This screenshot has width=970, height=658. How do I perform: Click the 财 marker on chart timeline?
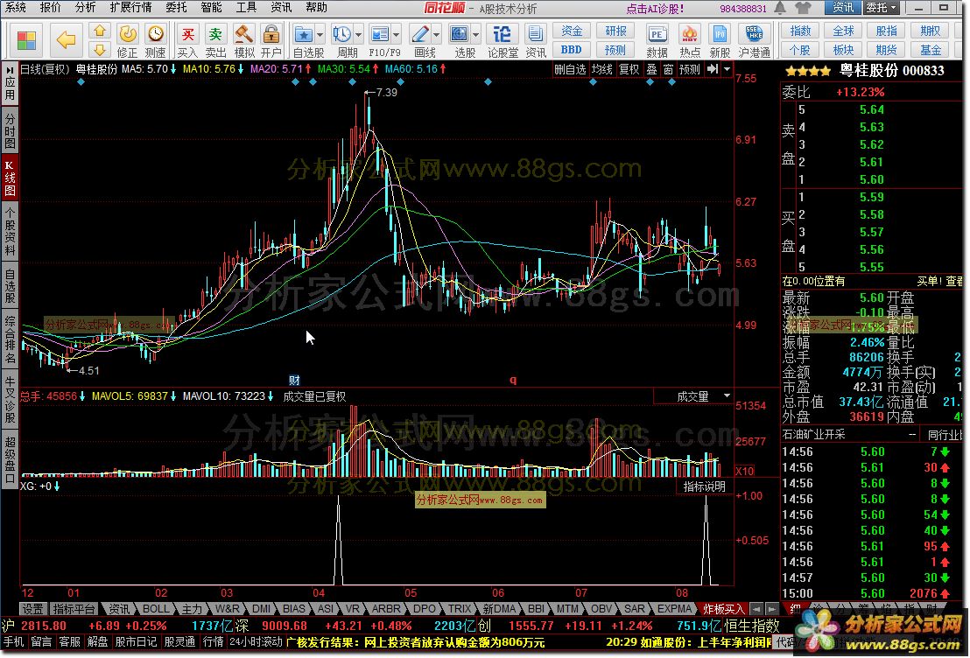pyautogui.click(x=294, y=381)
